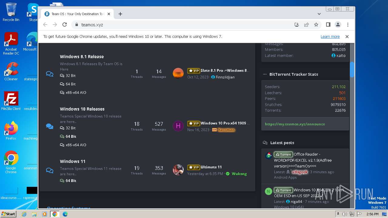Click the Chrome back arrow

pos(45,25)
